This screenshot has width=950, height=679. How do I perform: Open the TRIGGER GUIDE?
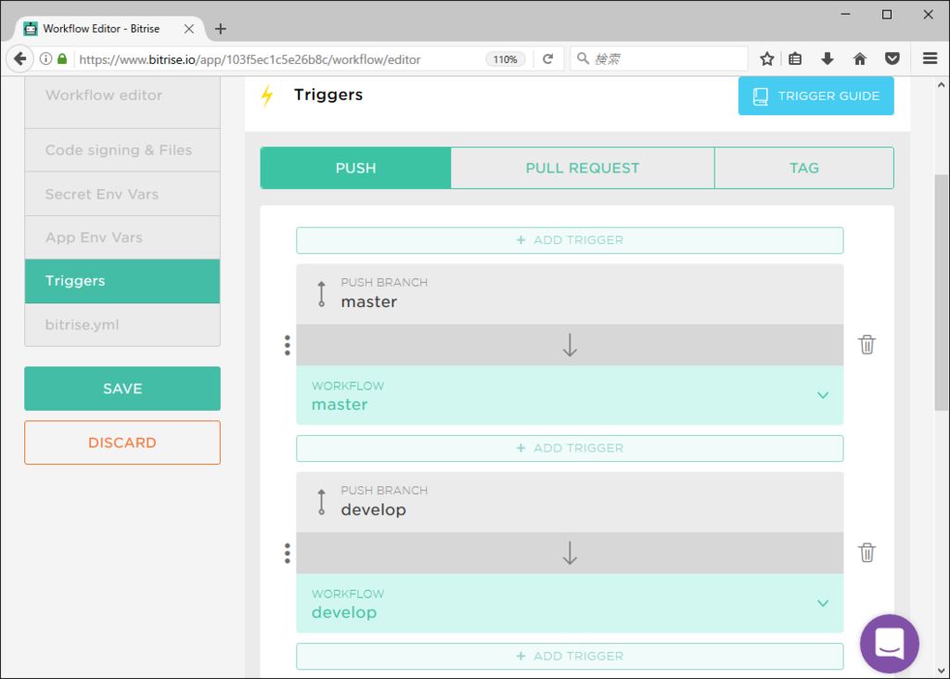815,96
